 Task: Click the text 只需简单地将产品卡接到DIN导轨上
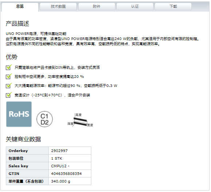(x=44, y=67)
